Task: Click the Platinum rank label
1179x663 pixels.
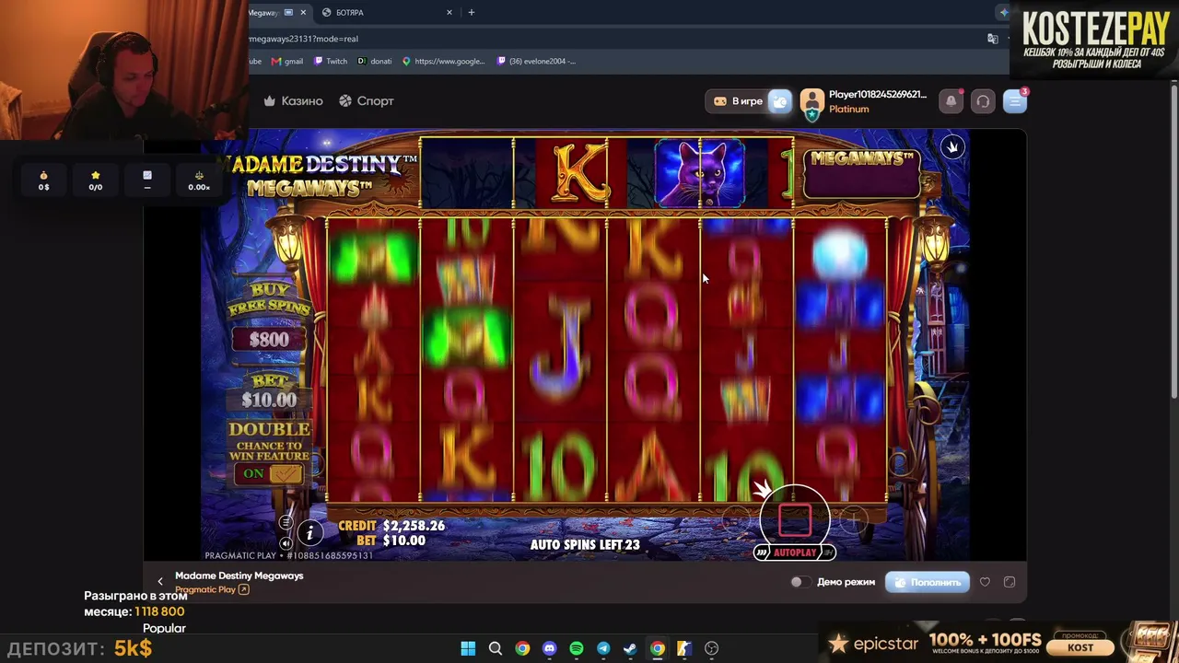Action: (x=848, y=109)
